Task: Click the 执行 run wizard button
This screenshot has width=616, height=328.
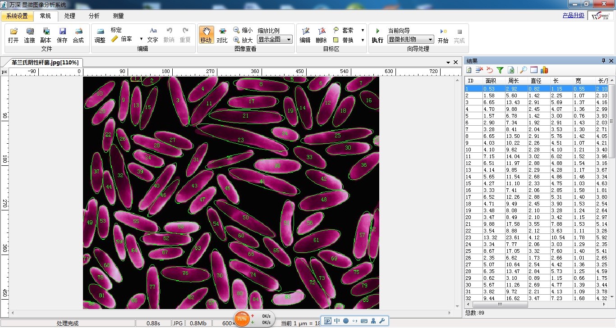Action: tap(377, 35)
